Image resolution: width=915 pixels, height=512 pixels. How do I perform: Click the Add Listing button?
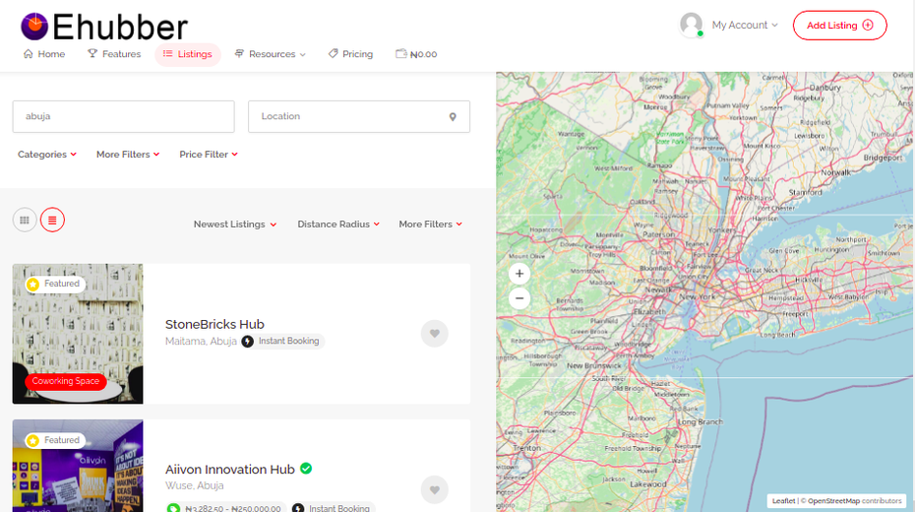point(839,25)
